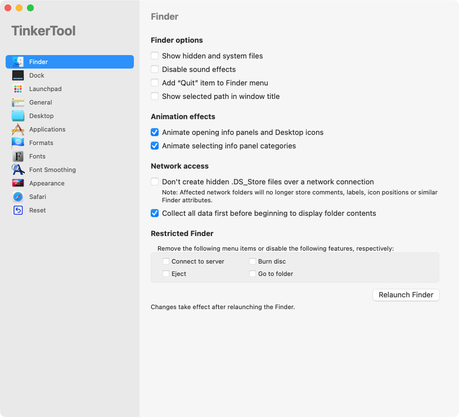
Task: Click the Applications 'A' icon
Action: pos(18,129)
